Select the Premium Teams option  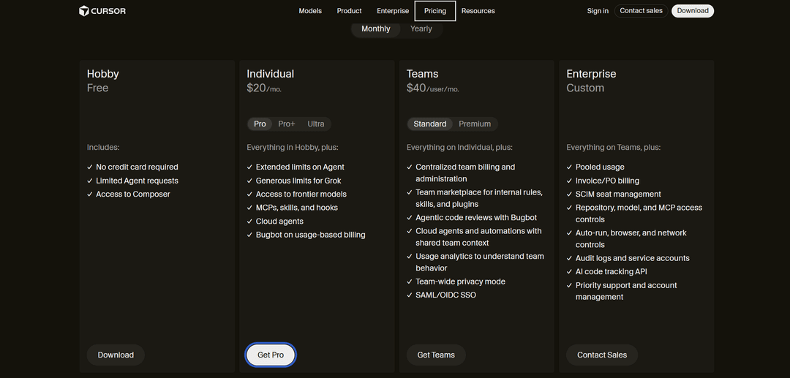point(475,124)
